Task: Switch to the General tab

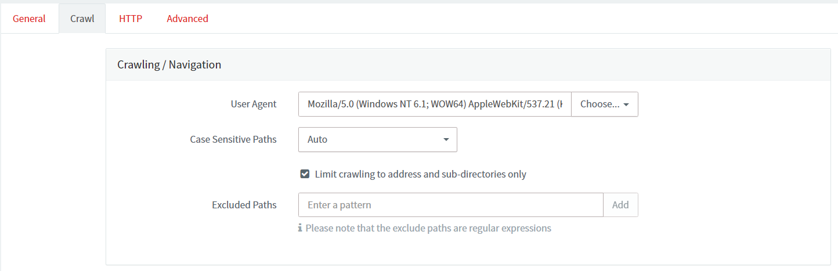Action: point(29,19)
